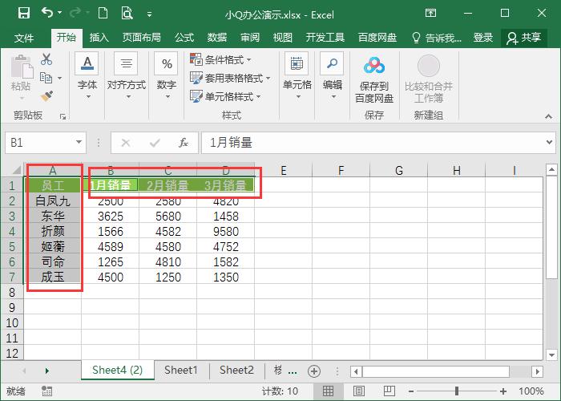This screenshot has height=401, width=561.
Task: Select cell containing 白凤九
Action: [53, 200]
